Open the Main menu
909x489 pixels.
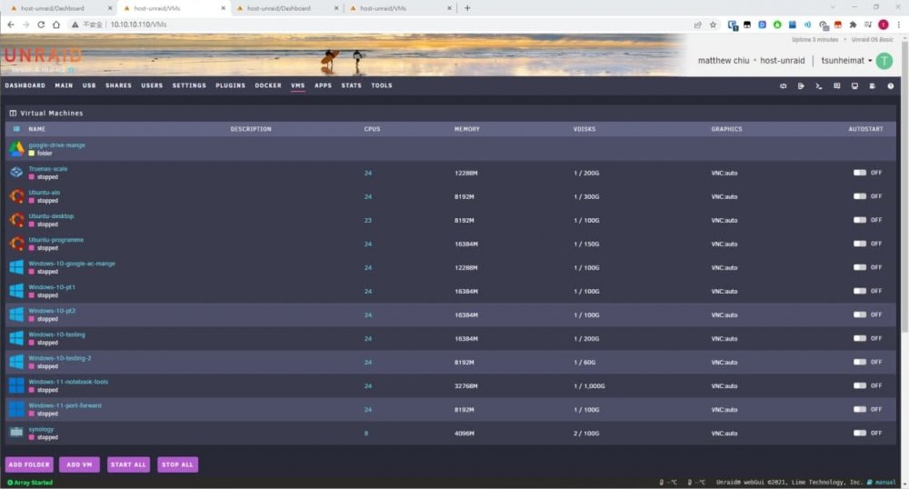64,85
